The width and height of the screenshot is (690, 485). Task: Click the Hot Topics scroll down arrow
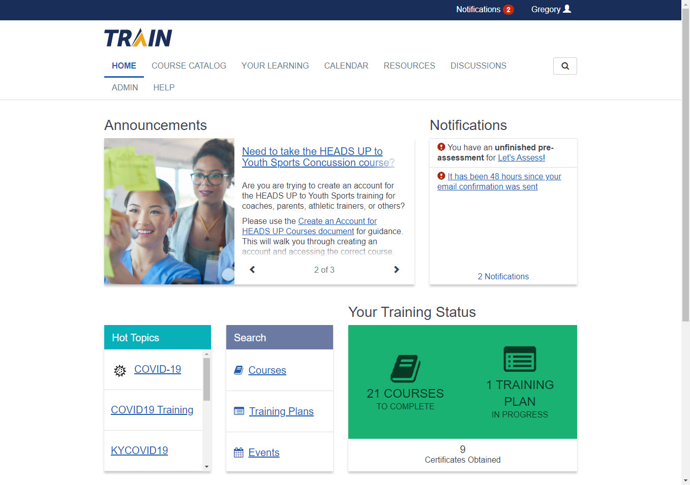tap(206, 466)
